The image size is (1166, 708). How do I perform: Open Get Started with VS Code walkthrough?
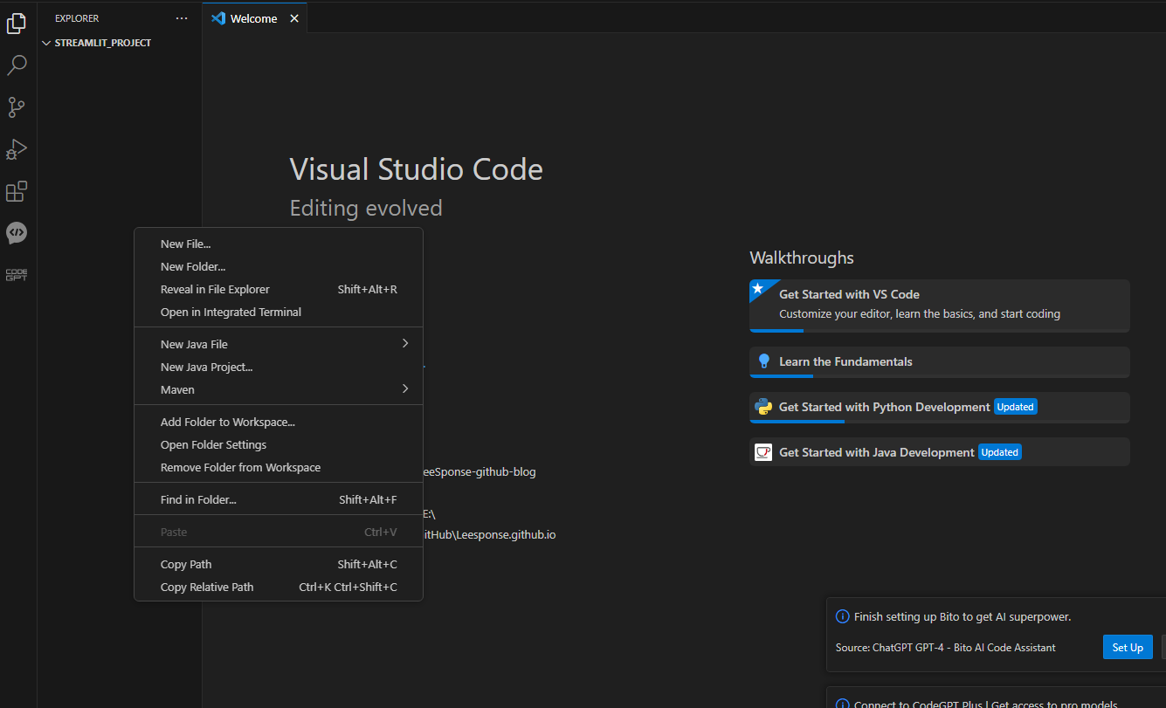940,306
